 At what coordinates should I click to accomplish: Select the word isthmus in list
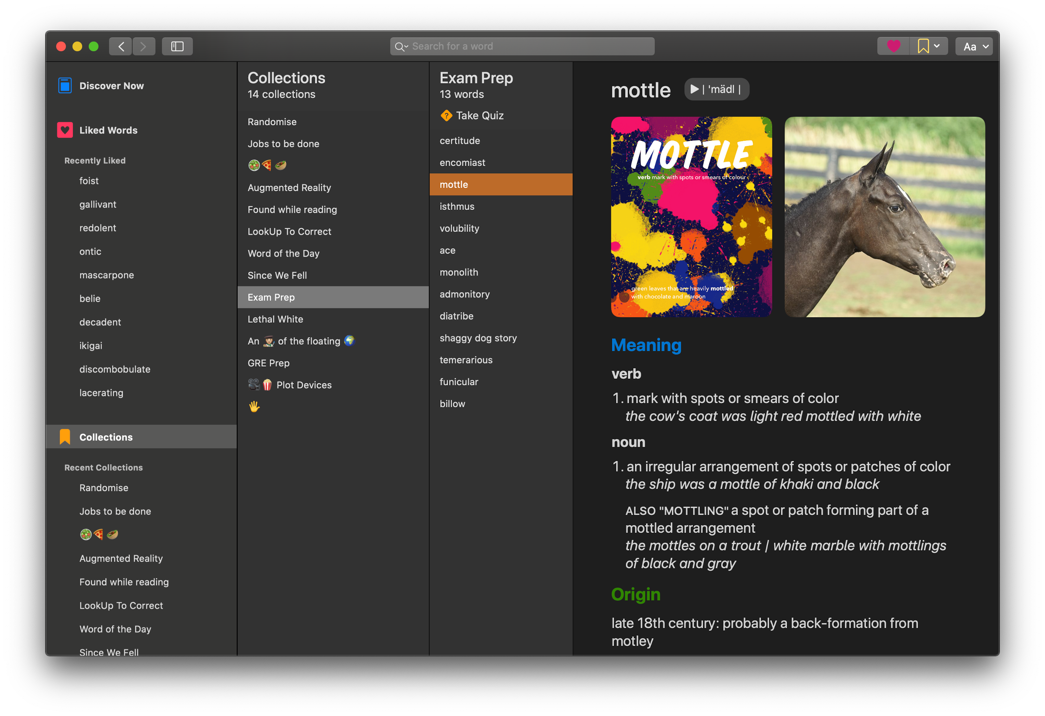point(457,206)
